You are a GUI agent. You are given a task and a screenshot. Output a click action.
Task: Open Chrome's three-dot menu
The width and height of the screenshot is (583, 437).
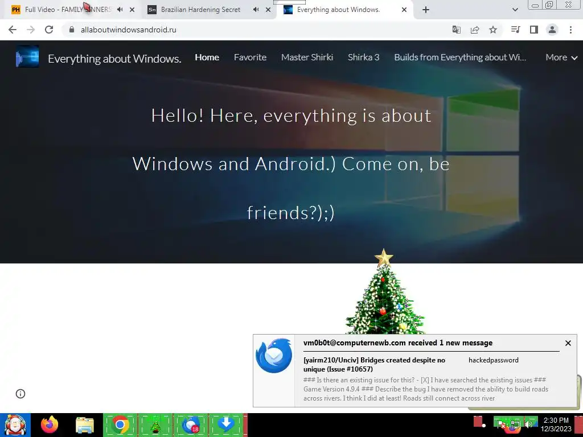point(570,30)
